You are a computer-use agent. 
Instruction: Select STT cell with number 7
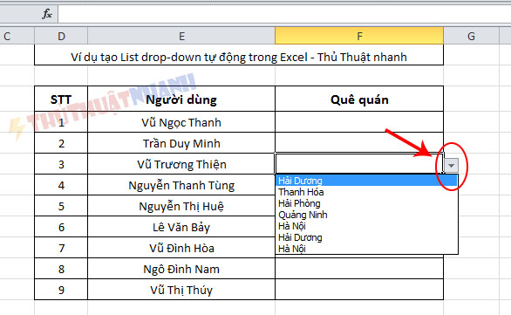tap(61, 248)
